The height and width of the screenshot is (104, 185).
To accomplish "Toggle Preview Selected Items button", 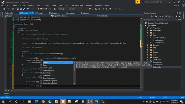I will click(180, 16).
